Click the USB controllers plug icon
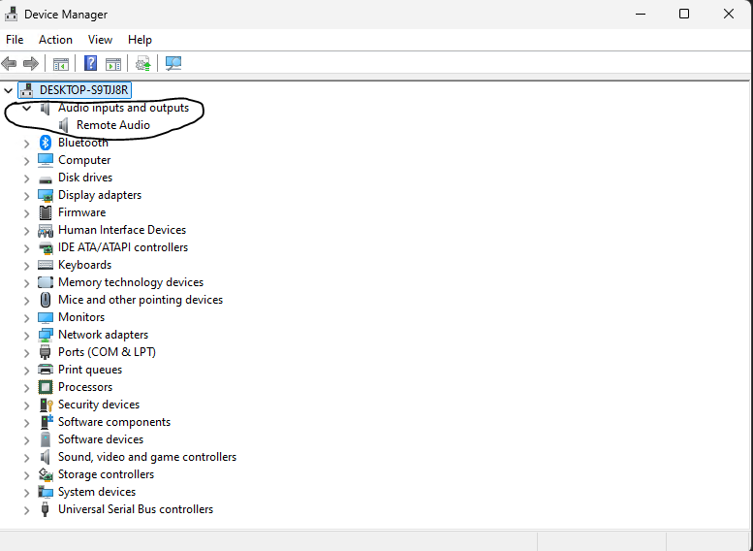The height and width of the screenshot is (551, 753). coord(45,509)
